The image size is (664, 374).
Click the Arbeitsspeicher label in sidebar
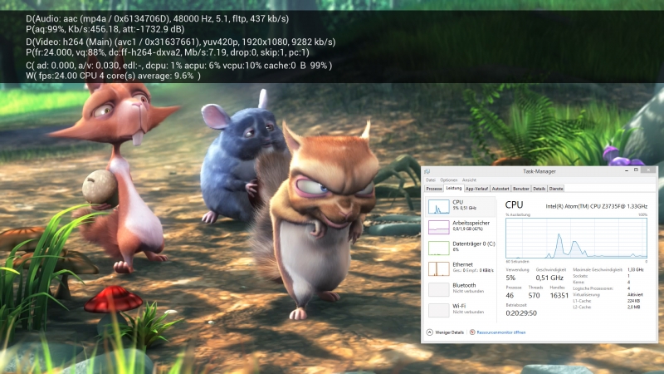(471, 223)
